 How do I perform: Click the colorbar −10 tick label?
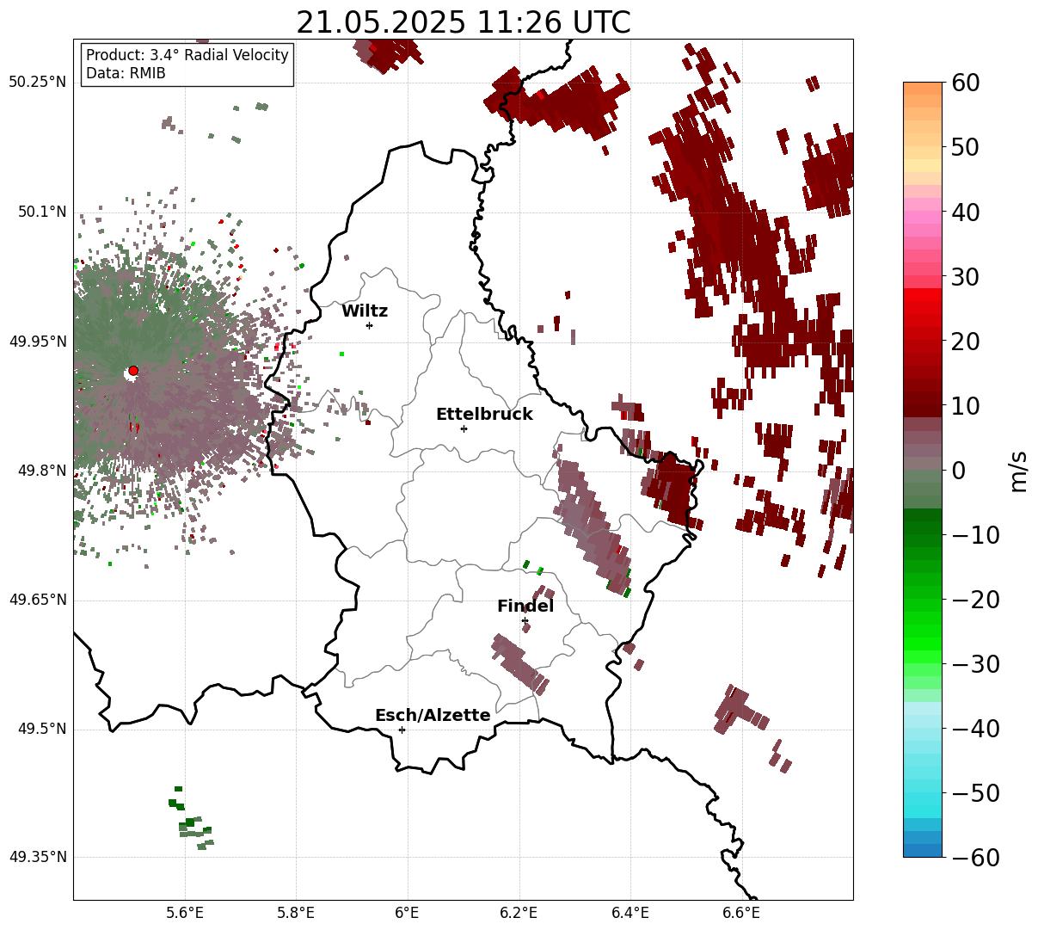click(x=975, y=535)
